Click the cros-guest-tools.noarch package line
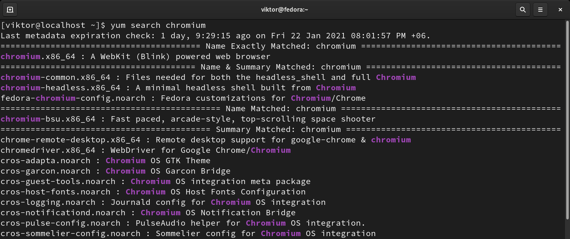This screenshot has height=239, width=570. (58, 182)
